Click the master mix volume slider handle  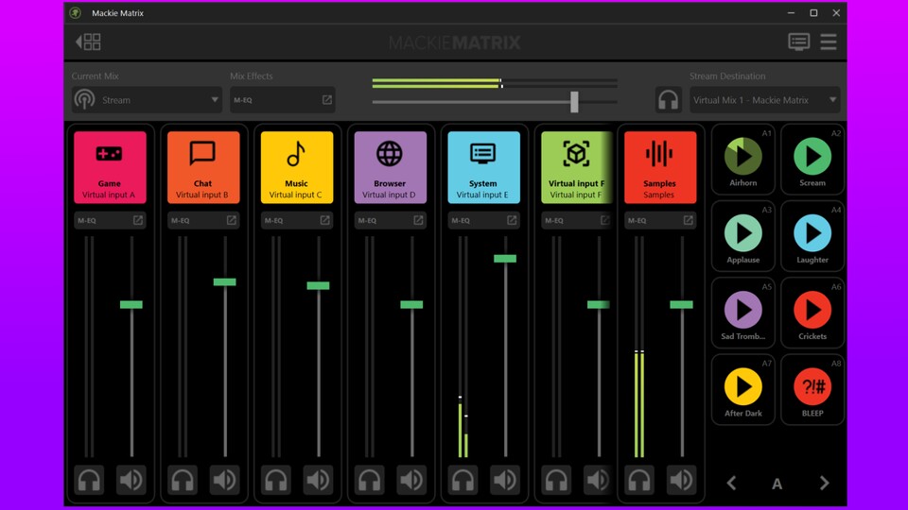(x=574, y=102)
